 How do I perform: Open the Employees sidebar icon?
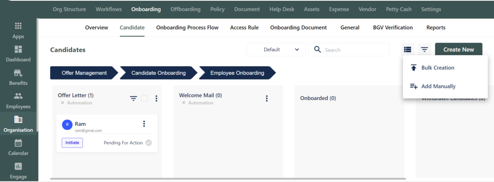(18, 96)
